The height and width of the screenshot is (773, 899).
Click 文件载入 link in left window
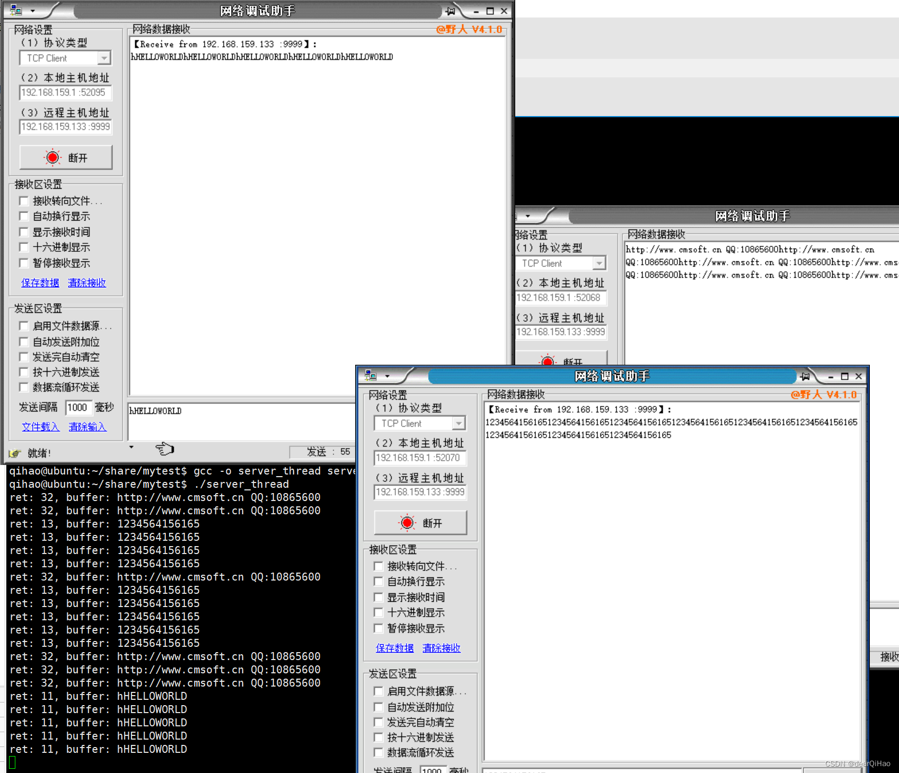coord(41,427)
